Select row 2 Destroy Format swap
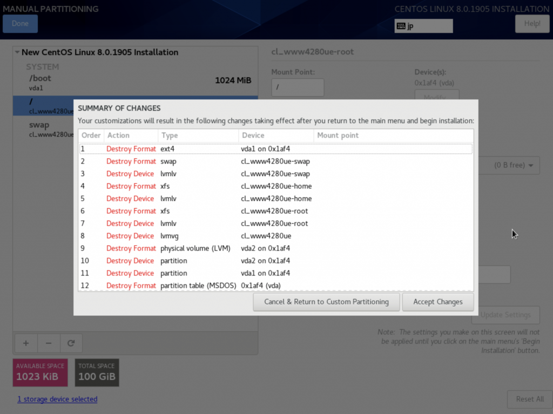553x414 pixels. pos(276,161)
